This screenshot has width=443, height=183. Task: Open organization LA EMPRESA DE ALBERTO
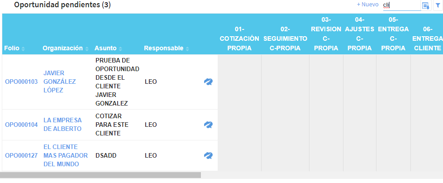pos(62,125)
